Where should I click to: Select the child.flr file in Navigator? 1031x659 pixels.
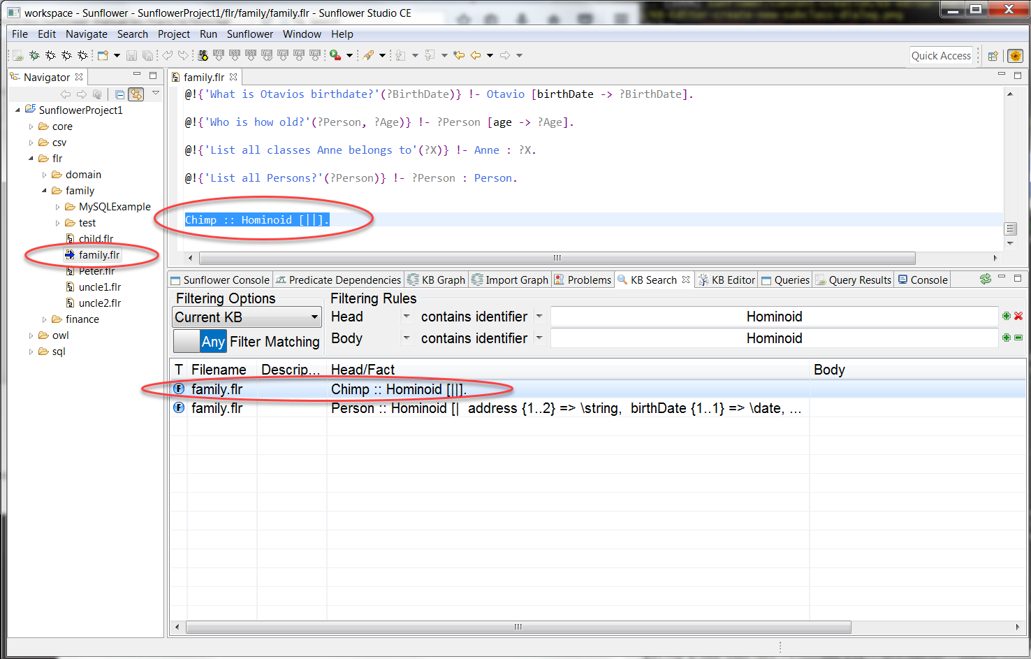[96, 239]
